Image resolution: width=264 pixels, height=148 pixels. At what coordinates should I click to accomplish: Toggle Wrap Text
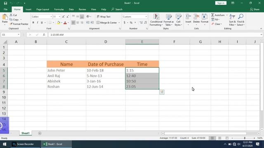104,16
